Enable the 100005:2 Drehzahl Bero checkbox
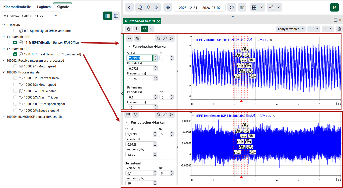Viewport: 343px width, 188px height. 15,78
